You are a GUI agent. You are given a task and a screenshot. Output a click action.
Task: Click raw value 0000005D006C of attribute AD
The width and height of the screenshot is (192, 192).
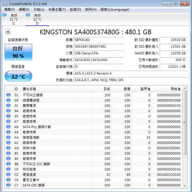169,148
